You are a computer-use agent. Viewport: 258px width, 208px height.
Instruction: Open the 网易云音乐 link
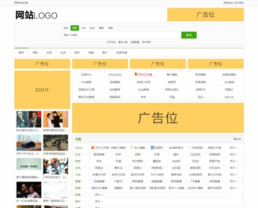pyautogui.click(x=172, y=90)
